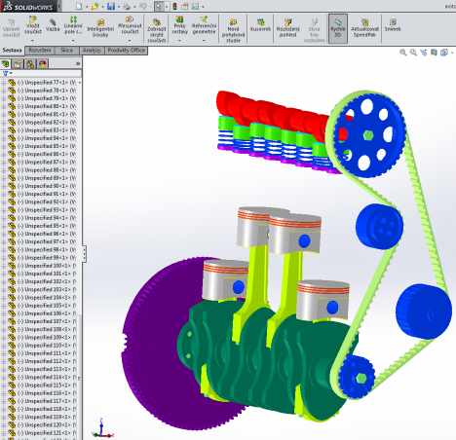Click the SolidWorks logo
Screen dimensions: 456x440
(28, 7)
